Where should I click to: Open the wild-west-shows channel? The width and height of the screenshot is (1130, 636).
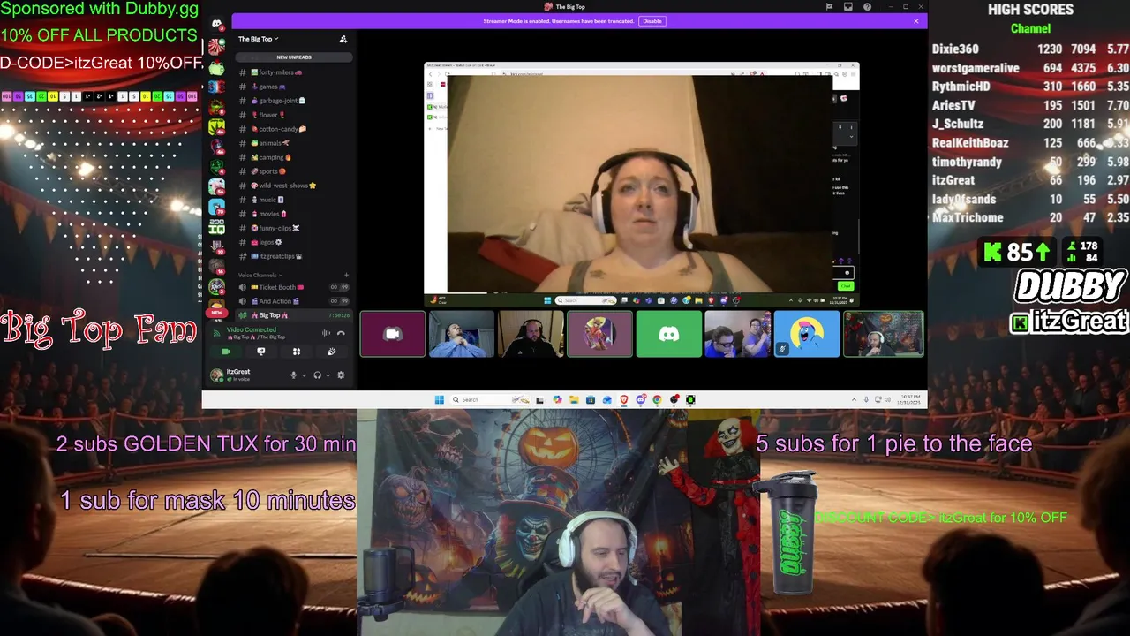point(294,185)
